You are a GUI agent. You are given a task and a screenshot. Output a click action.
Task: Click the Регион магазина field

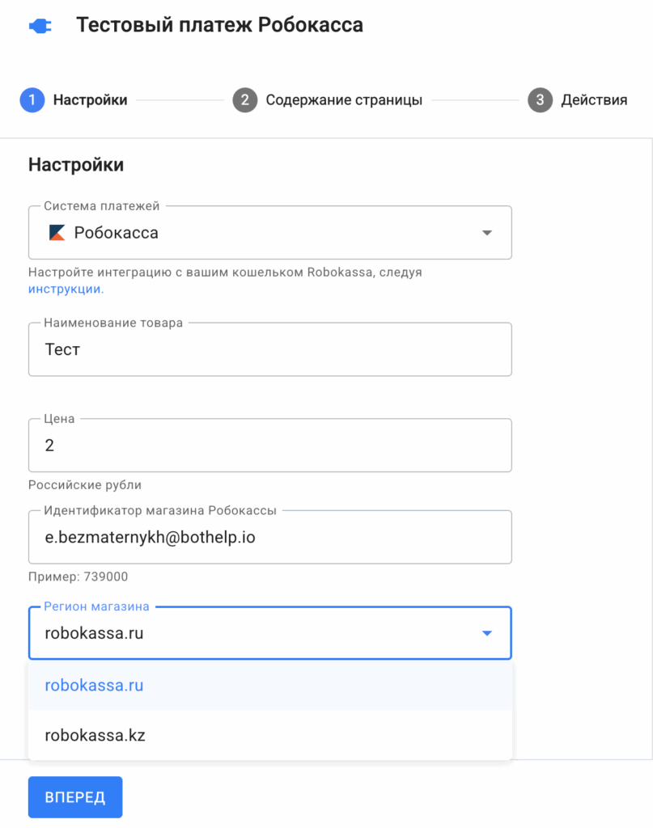click(x=243, y=633)
